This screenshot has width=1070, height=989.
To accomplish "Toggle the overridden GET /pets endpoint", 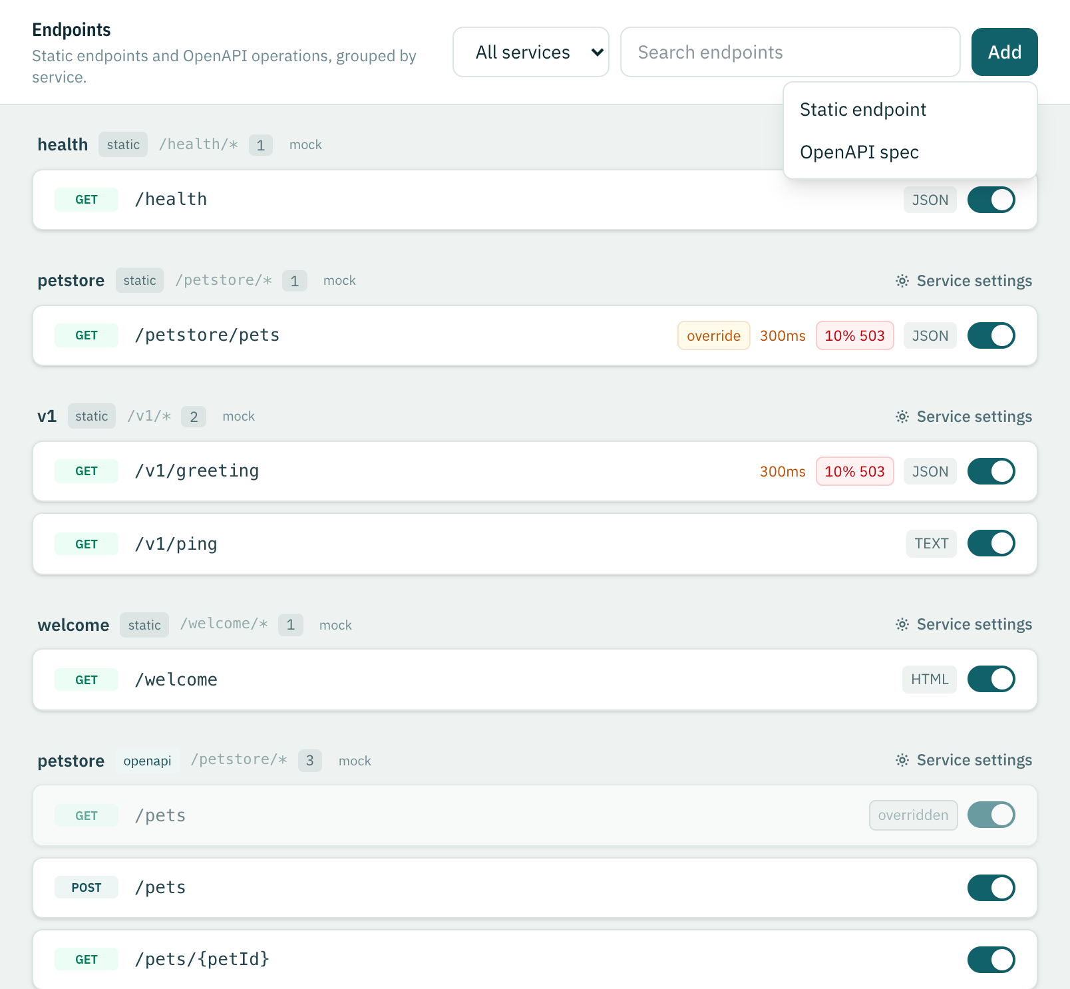I will pyautogui.click(x=991, y=815).
